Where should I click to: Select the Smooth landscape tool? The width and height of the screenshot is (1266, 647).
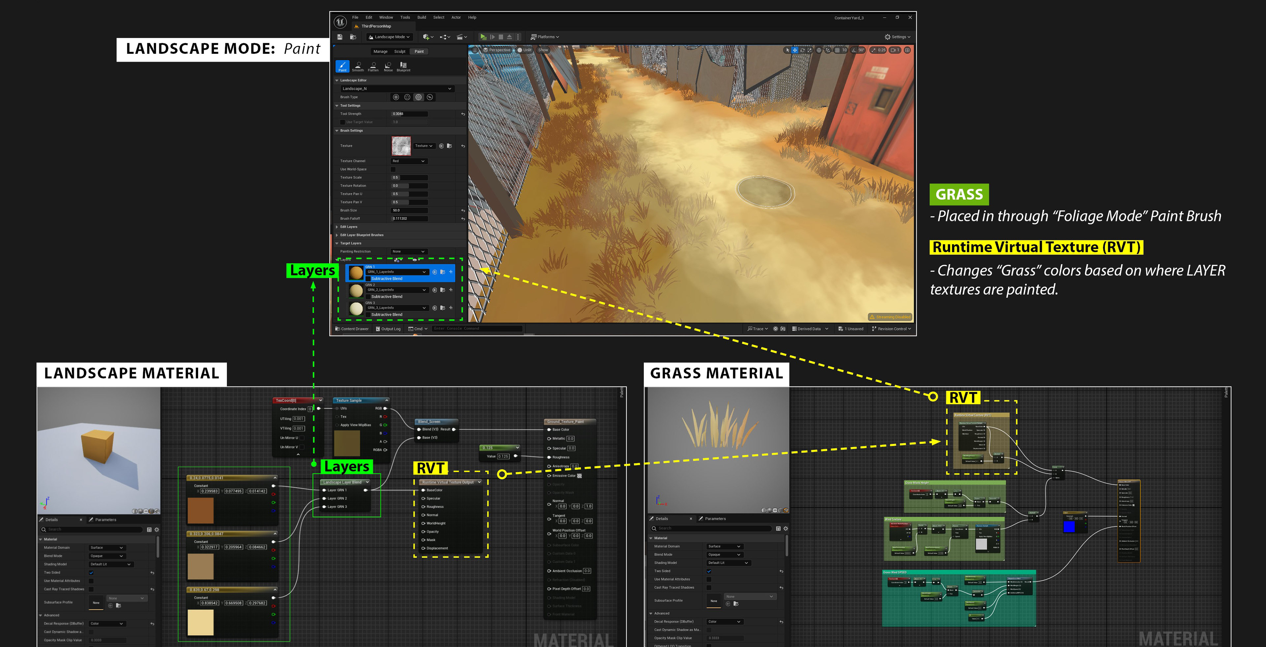click(358, 66)
